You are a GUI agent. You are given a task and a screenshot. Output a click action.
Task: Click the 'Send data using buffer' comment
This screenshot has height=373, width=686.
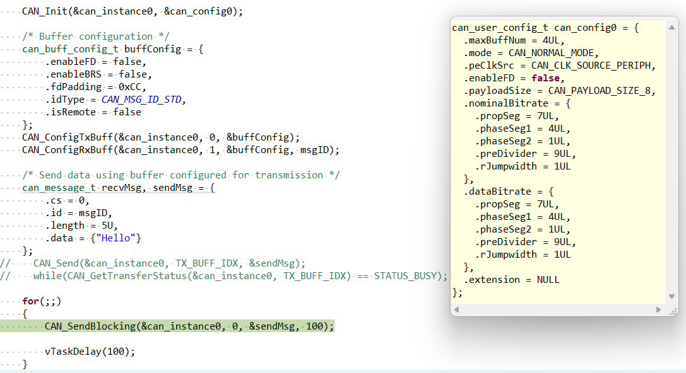coord(180,175)
